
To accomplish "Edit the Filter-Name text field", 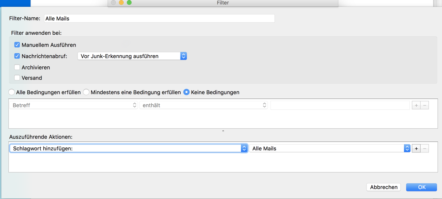I will point(159,18).
